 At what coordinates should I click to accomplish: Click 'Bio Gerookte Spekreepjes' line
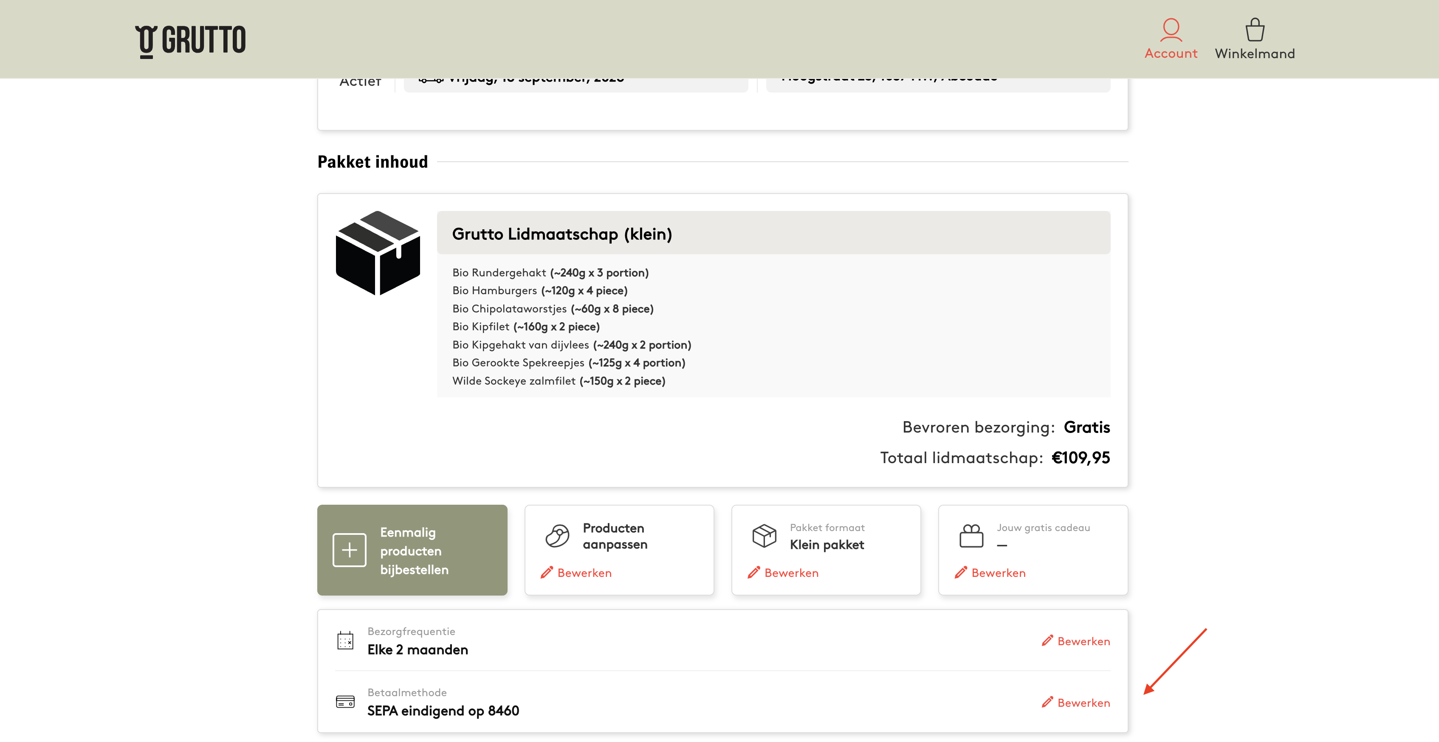[569, 363]
